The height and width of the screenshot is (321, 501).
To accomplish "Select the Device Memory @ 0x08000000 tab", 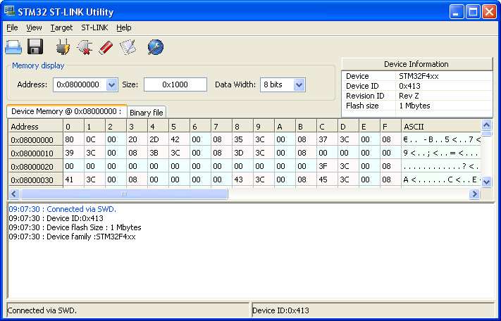I will [x=66, y=111].
